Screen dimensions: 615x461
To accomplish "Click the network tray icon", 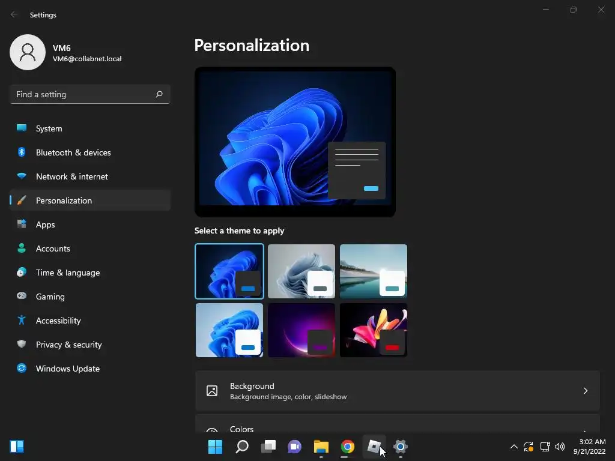I will (545, 447).
